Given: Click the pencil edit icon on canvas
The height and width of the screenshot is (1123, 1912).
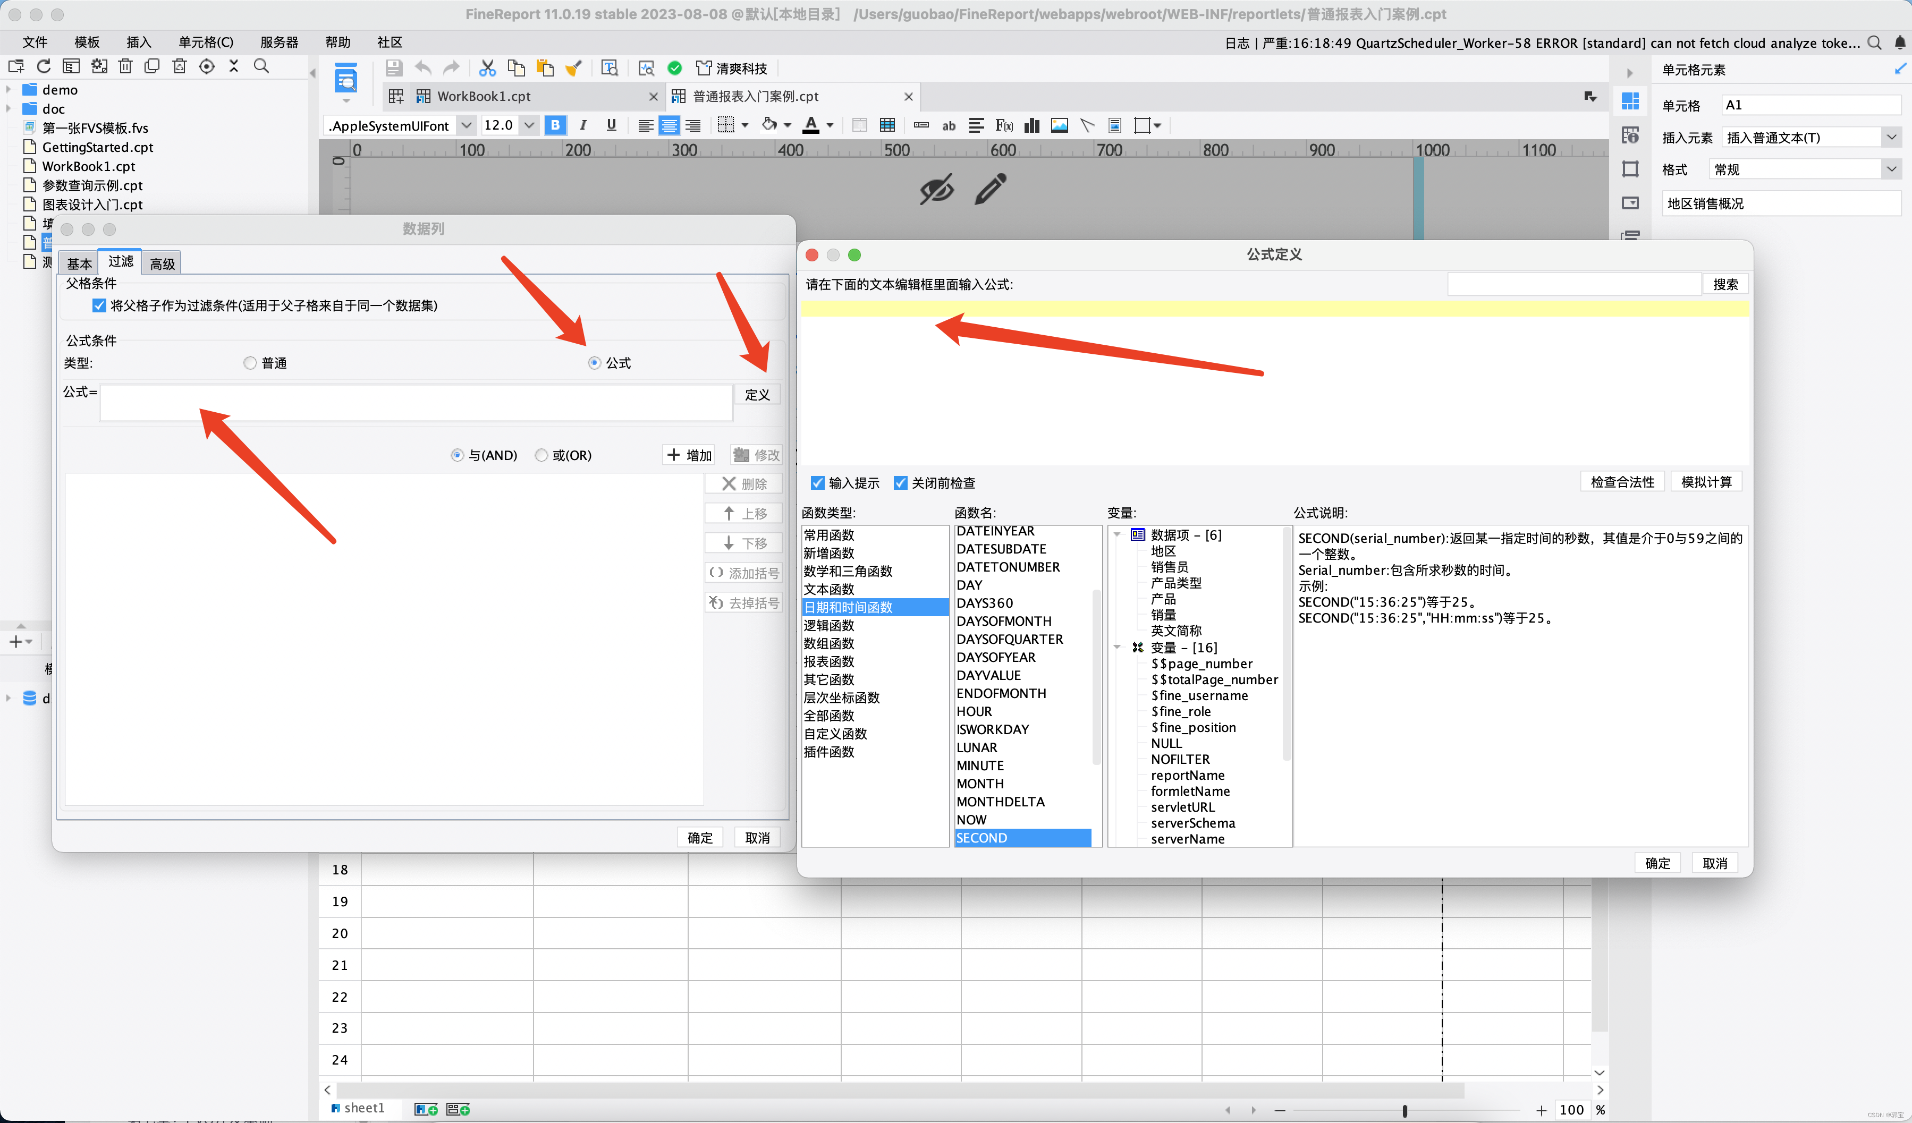Looking at the screenshot, I should [x=990, y=189].
